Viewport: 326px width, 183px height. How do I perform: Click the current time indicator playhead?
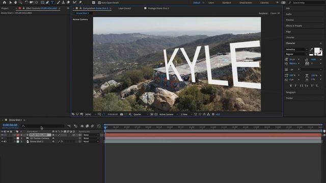pos(105,128)
